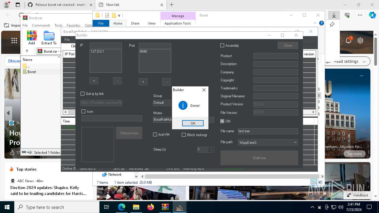Remove a port with the minus button
Image resolution: width=379 pixels, height=213 pixels.
click(167, 82)
